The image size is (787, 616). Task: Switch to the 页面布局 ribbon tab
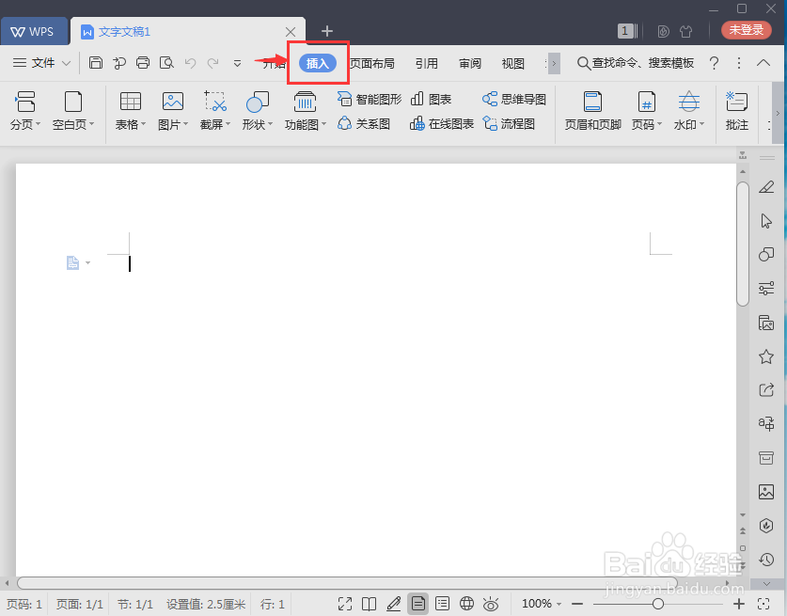click(x=371, y=63)
